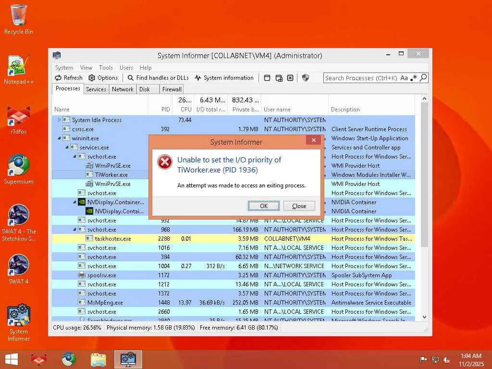
Task: Select the csrss.exe process row
Action: point(234,129)
